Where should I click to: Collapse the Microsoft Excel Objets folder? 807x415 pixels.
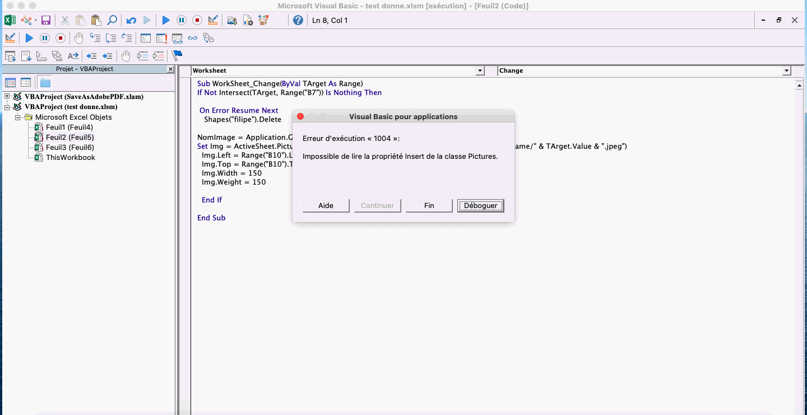pyautogui.click(x=18, y=117)
